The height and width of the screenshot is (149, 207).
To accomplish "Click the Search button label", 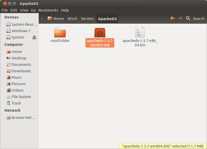I will (x=199, y=19).
